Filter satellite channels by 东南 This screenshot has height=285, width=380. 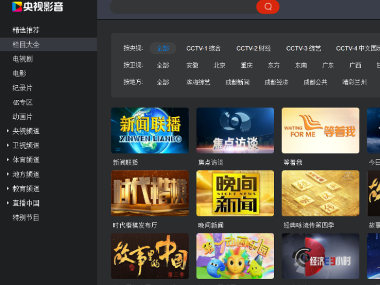(301, 65)
